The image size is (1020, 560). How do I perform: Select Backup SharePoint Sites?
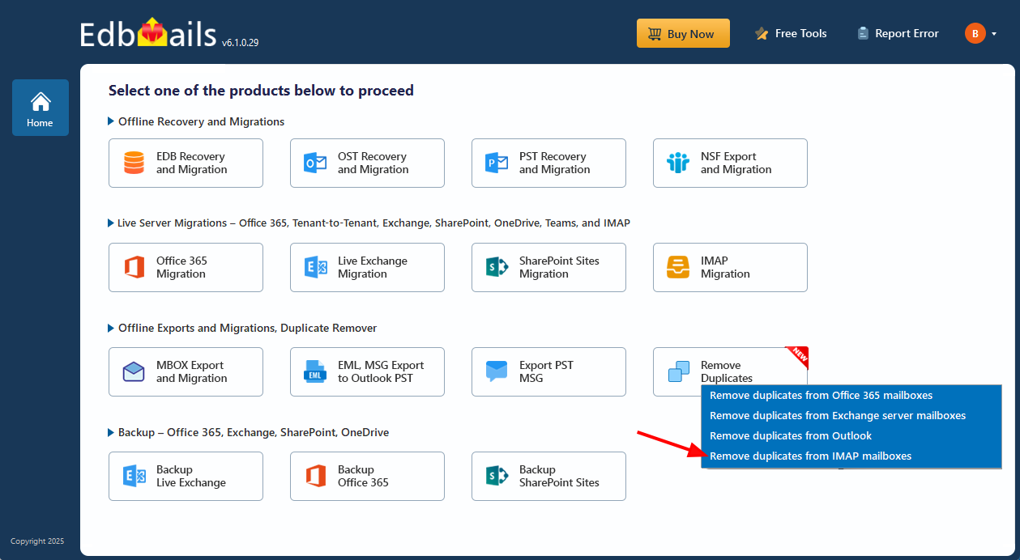[548, 476]
